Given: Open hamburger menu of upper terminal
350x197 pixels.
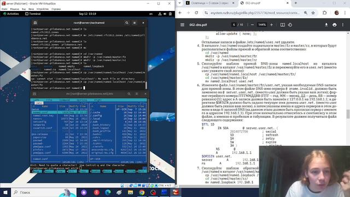Looking at the screenshot, I should pyautogui.click(x=135, y=23).
